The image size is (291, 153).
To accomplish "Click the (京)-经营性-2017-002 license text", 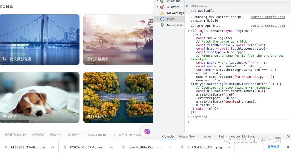I will pos(127,135).
